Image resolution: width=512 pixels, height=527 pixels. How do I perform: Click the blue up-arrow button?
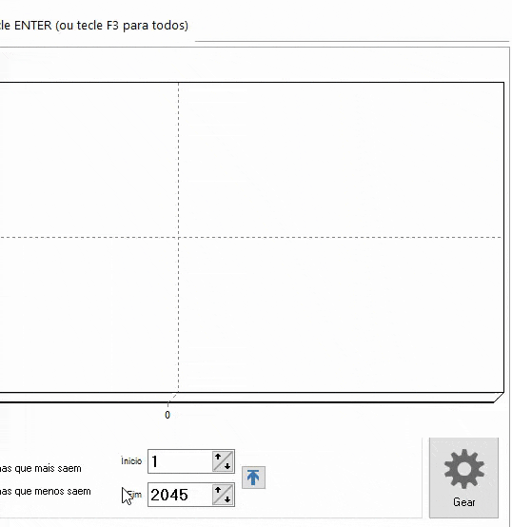[x=253, y=478]
